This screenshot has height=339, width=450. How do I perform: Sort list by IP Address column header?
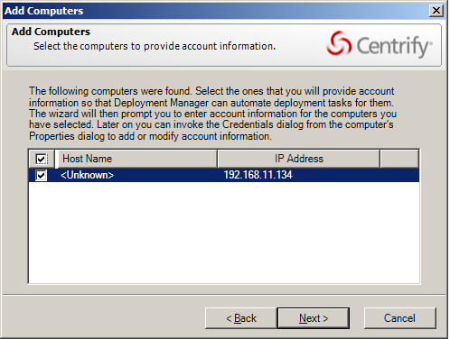point(298,159)
